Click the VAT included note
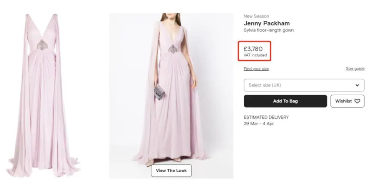 coord(255,55)
